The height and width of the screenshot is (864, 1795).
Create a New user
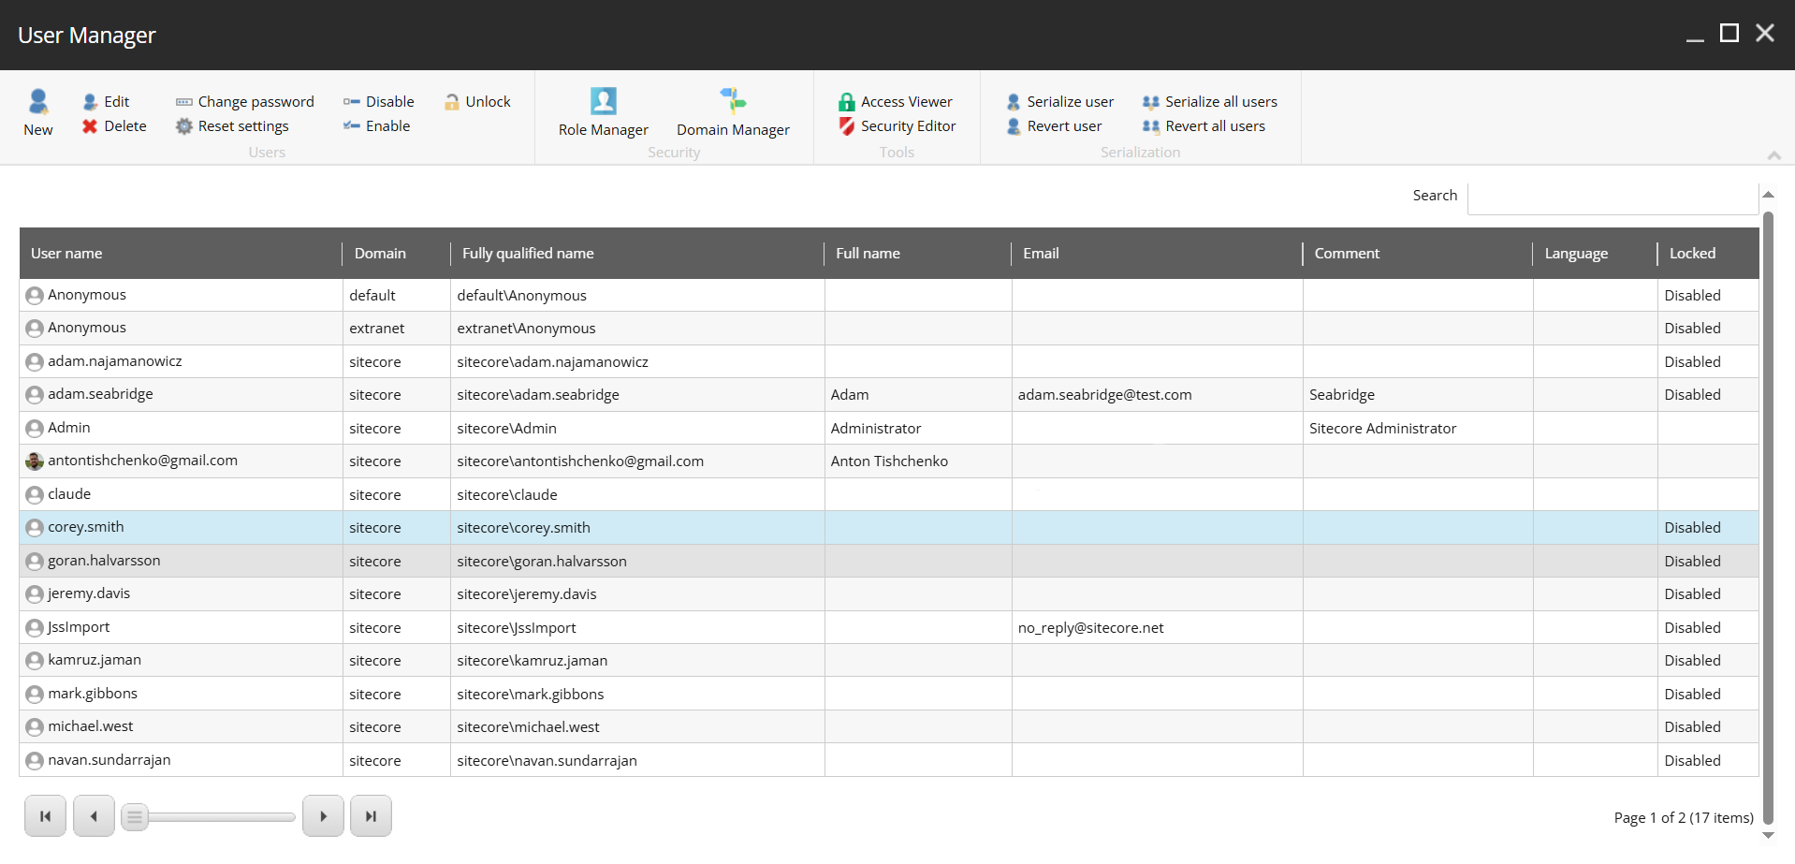(37, 112)
